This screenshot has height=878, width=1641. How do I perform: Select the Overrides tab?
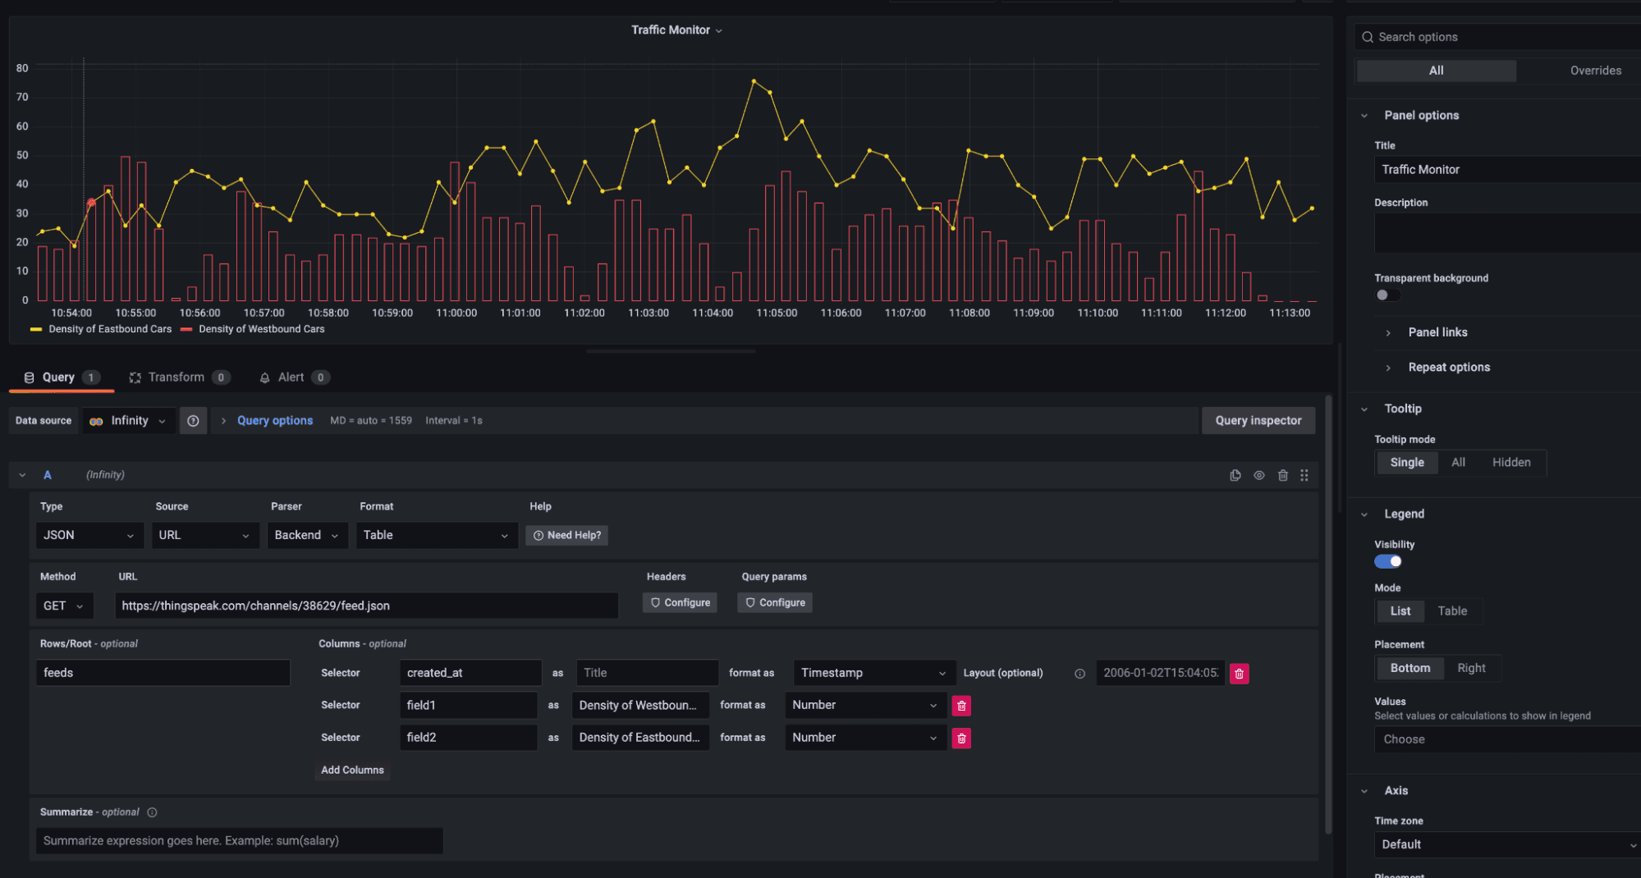[x=1594, y=71]
